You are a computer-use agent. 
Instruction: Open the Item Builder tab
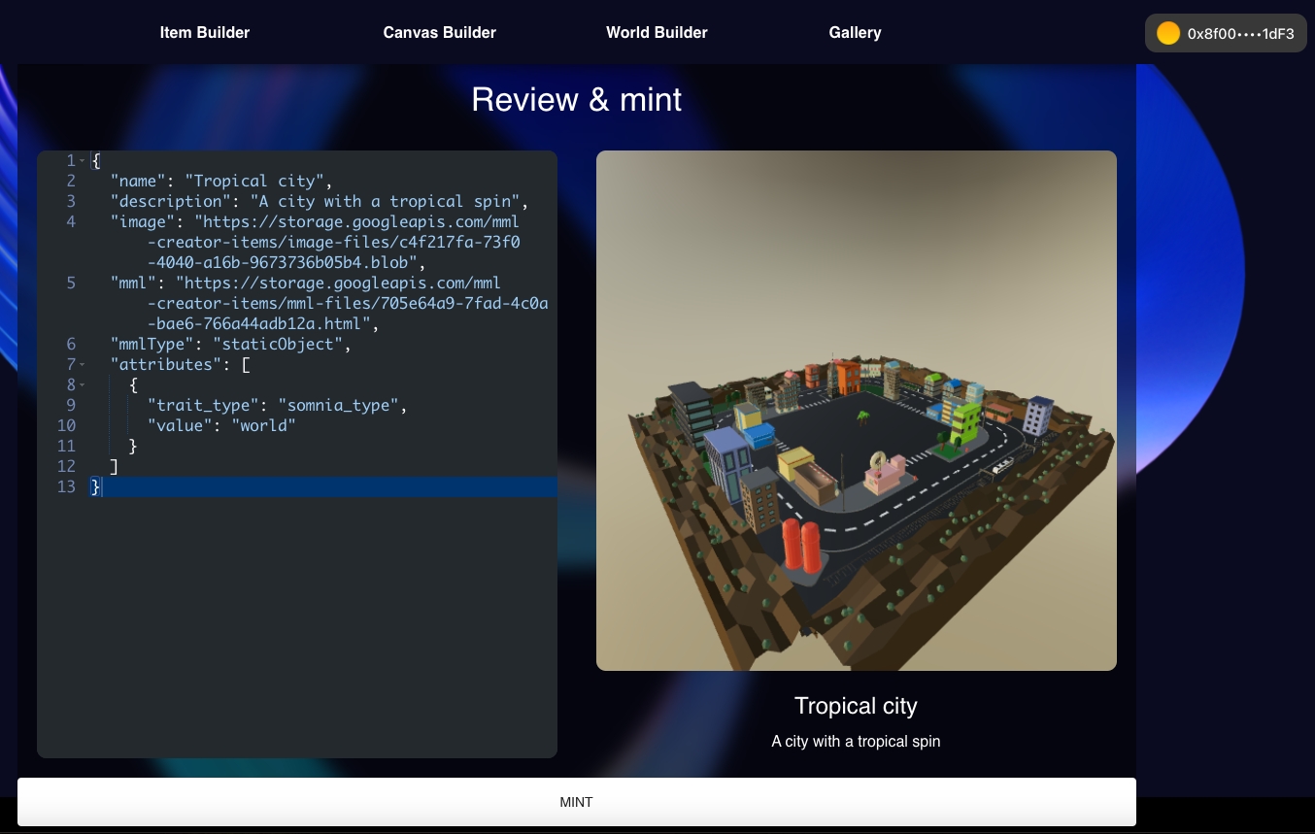pos(204,33)
